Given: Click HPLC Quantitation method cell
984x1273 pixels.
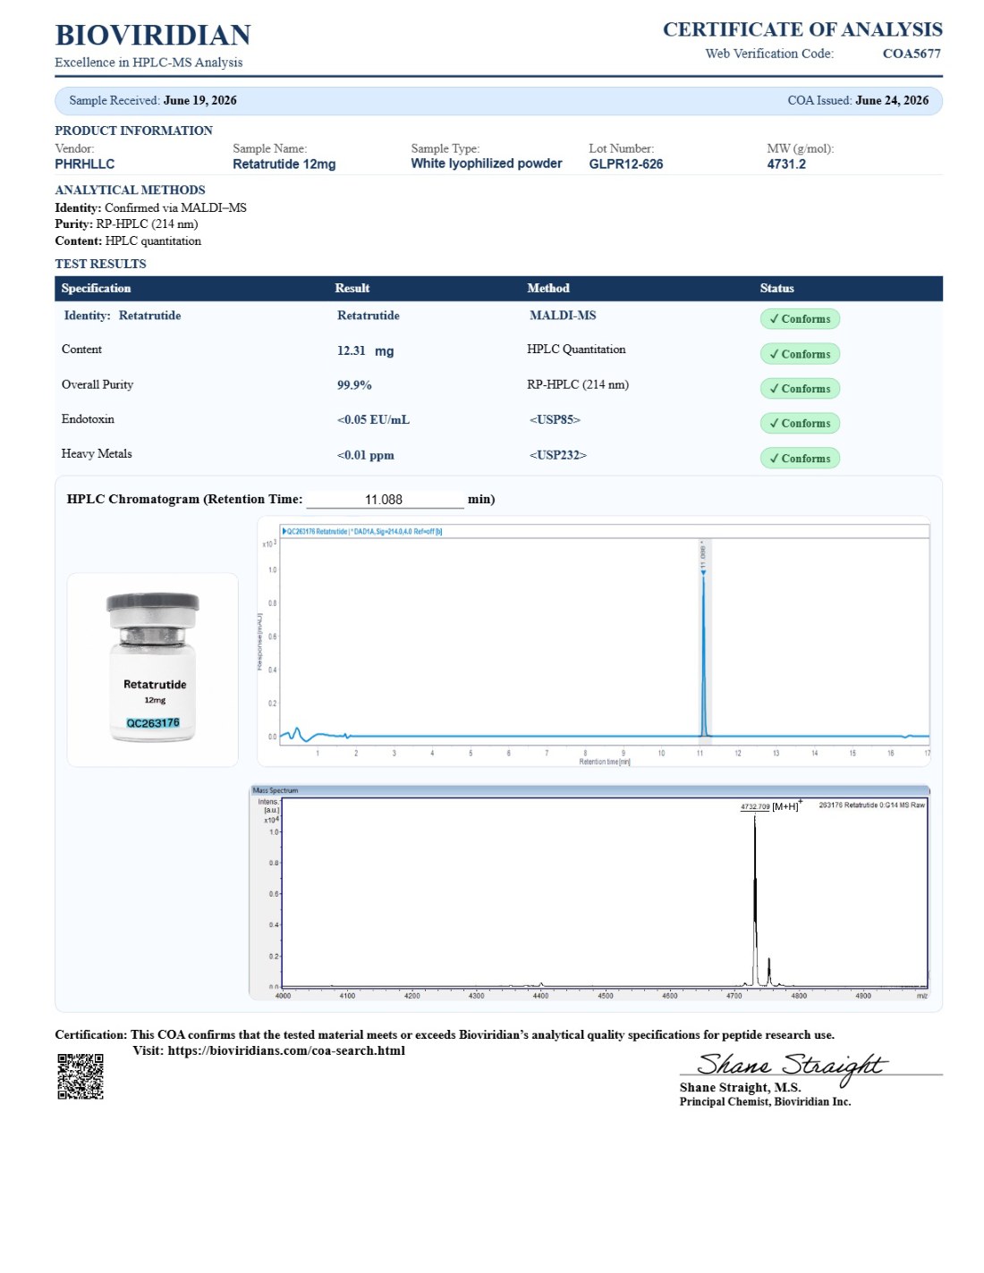Looking at the screenshot, I should coord(576,350).
